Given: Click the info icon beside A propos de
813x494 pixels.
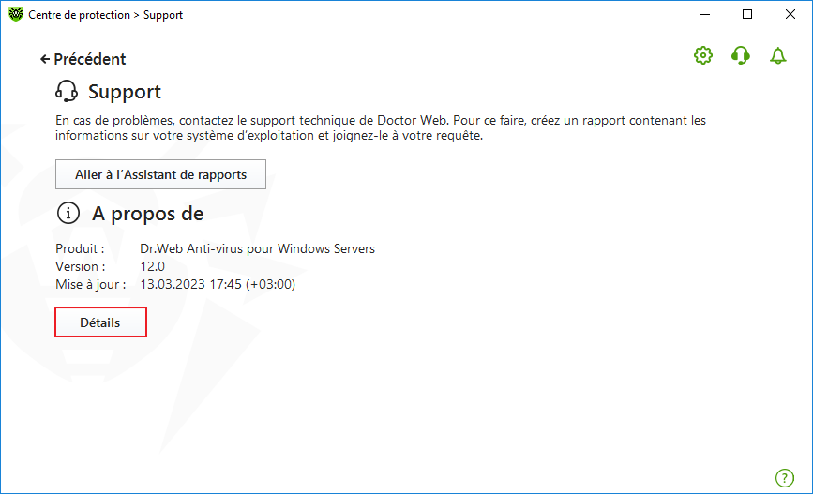Looking at the screenshot, I should (x=68, y=213).
